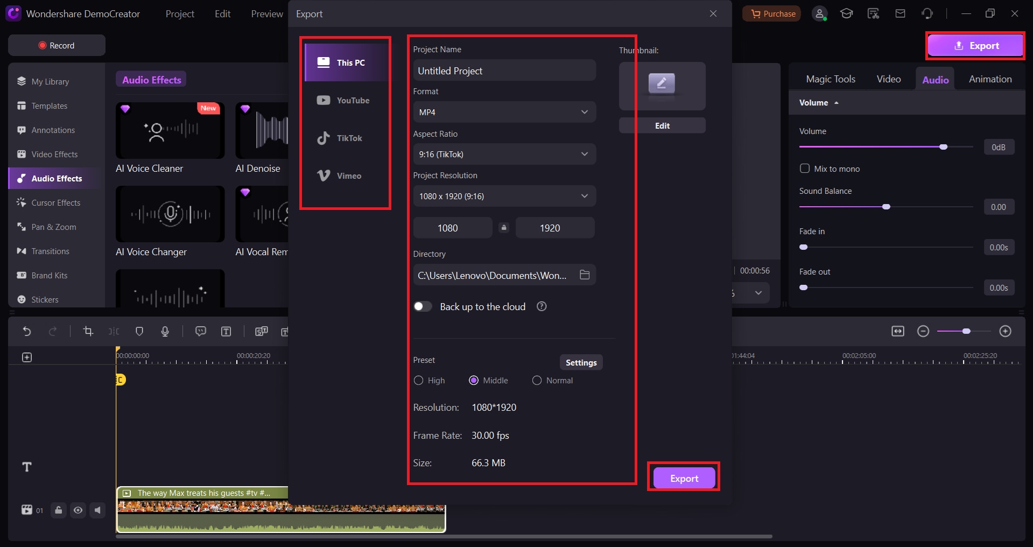This screenshot has height=547, width=1033.
Task: Switch to the Animation tab
Action: tap(990, 79)
